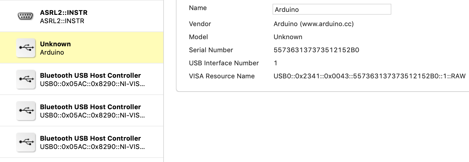Click the vendor value Arduino (www.arduino.cc)
This screenshot has height=162, width=469.
(x=313, y=24)
